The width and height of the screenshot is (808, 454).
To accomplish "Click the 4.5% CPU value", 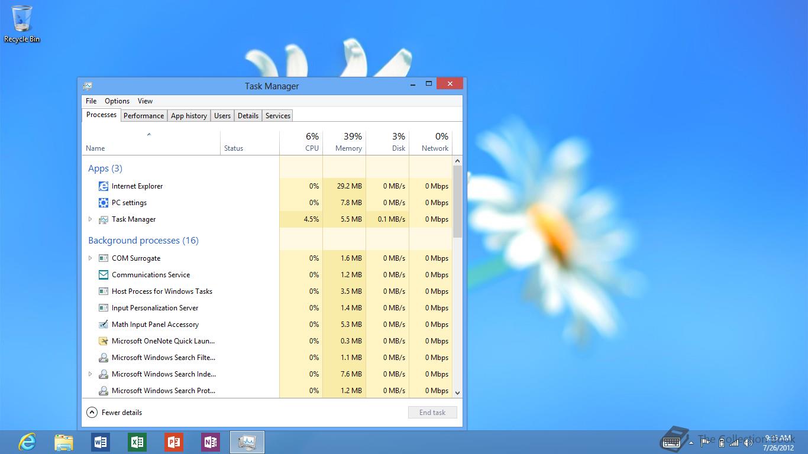I will click(x=311, y=219).
